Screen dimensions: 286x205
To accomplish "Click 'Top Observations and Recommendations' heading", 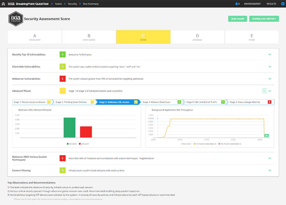I will [31, 183].
